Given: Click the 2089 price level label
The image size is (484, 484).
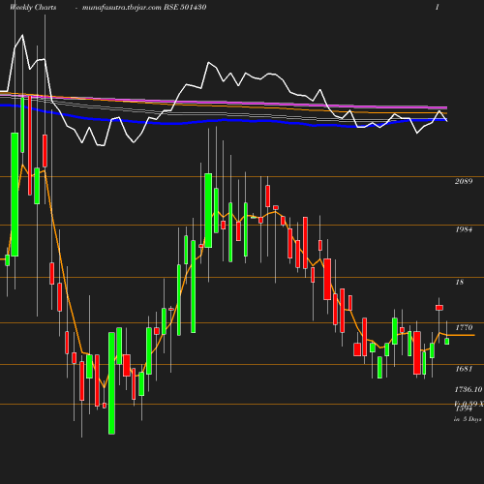Looking at the screenshot, I should click(464, 181).
